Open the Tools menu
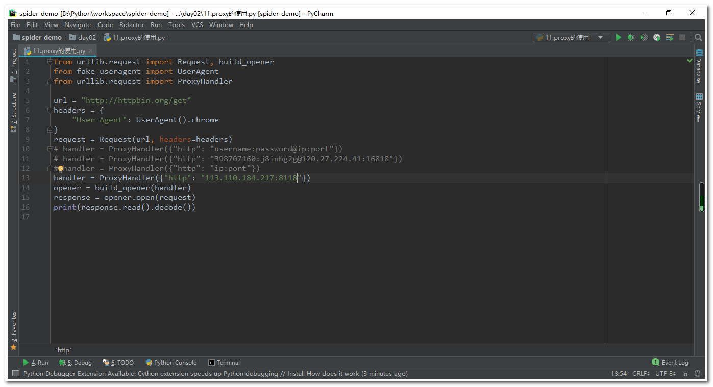The image size is (713, 387). pos(177,25)
